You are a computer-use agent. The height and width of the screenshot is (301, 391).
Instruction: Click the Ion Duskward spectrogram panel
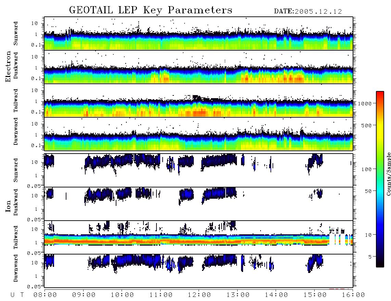[x=199, y=204]
